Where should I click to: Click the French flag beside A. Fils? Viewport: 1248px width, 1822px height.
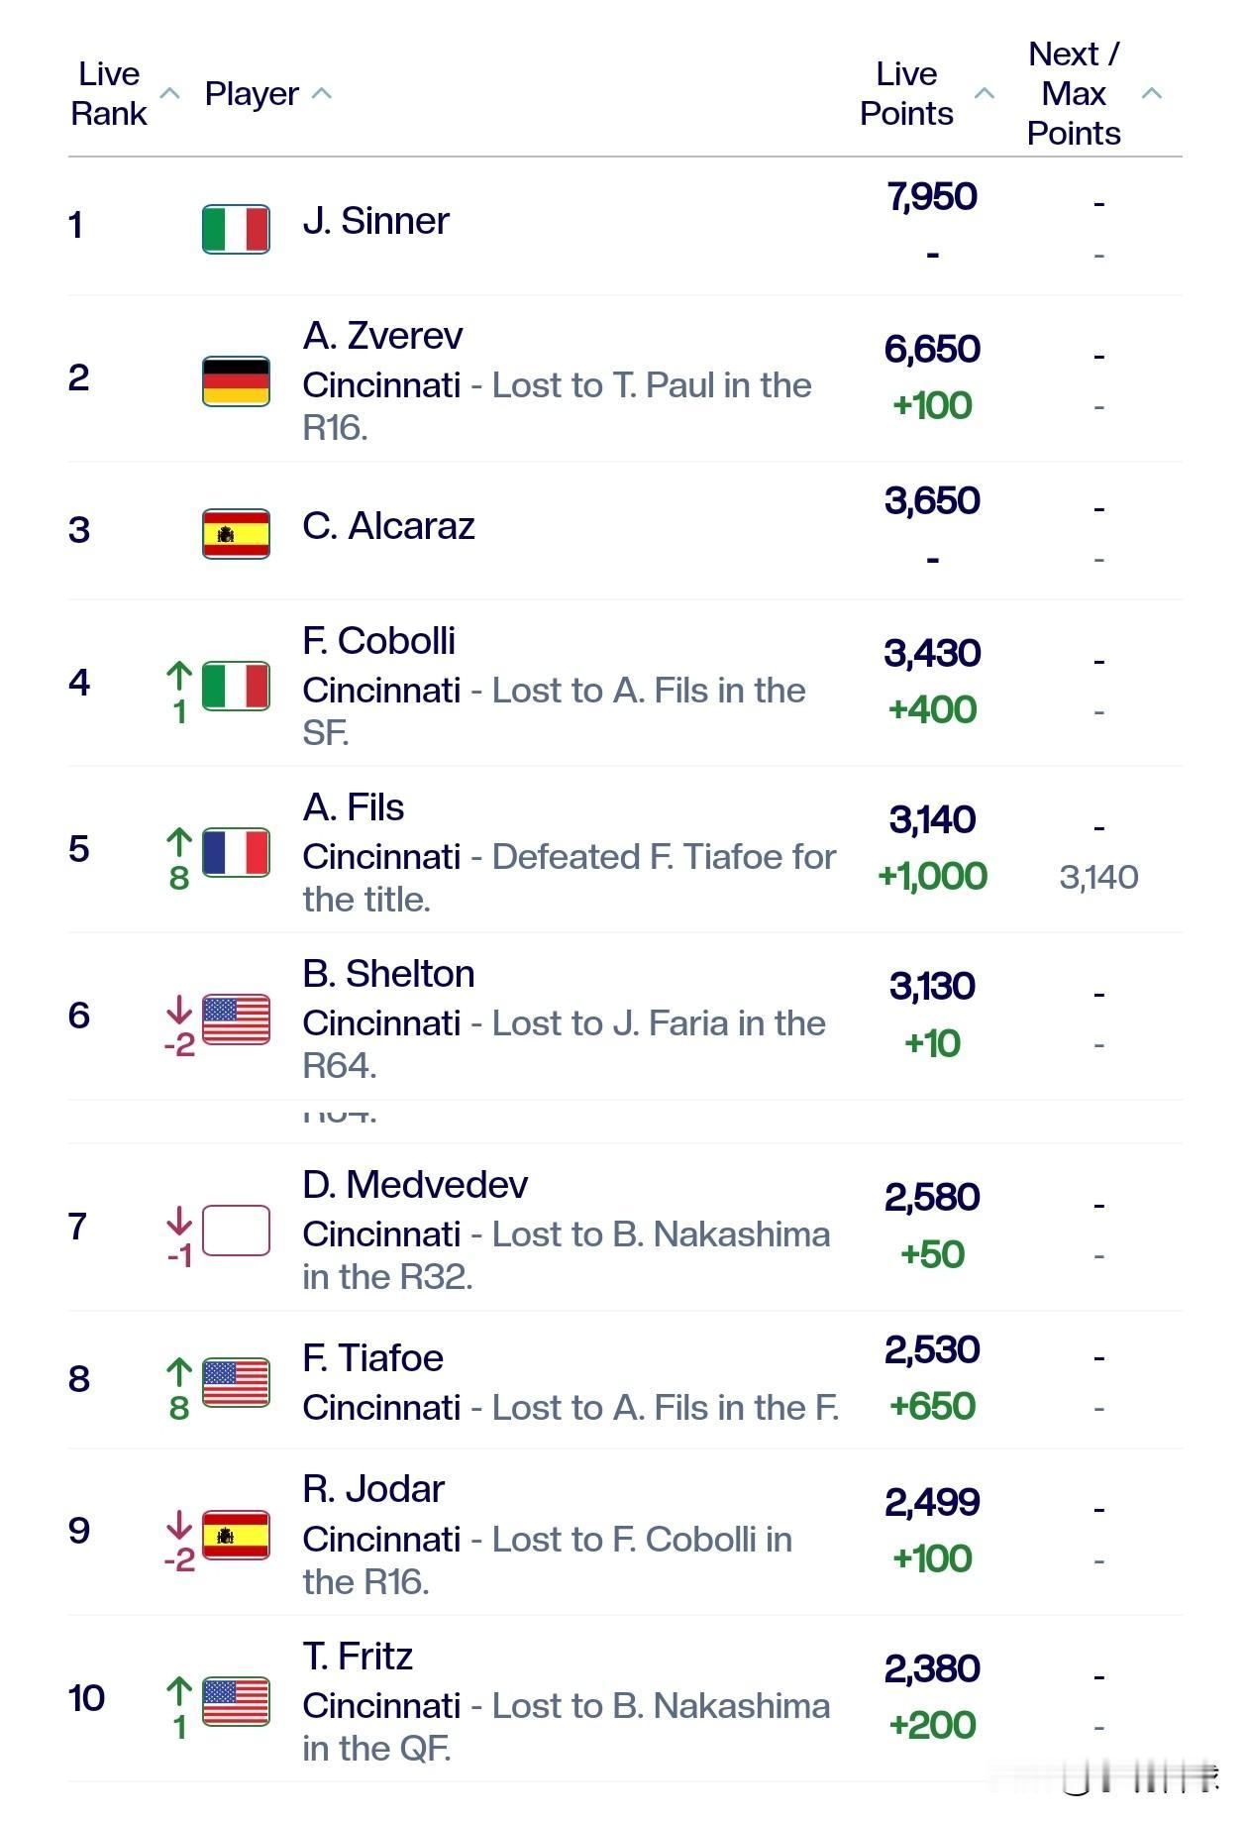(236, 853)
